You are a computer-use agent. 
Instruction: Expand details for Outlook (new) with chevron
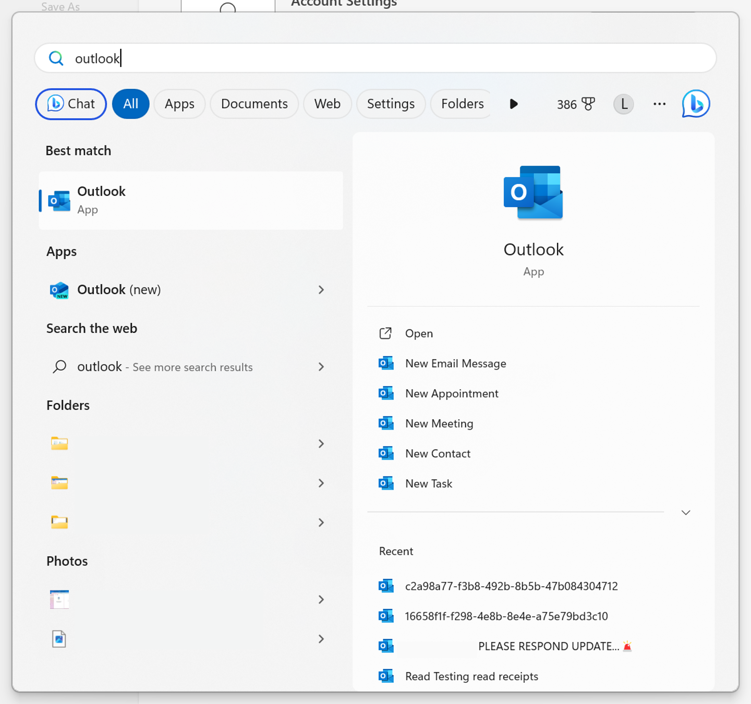321,290
